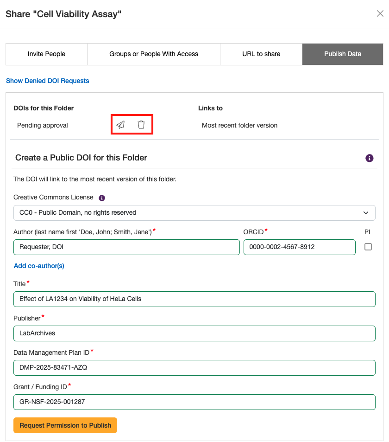Switch to the URL to share tab
The width and height of the screenshot is (389, 442).
261,54
